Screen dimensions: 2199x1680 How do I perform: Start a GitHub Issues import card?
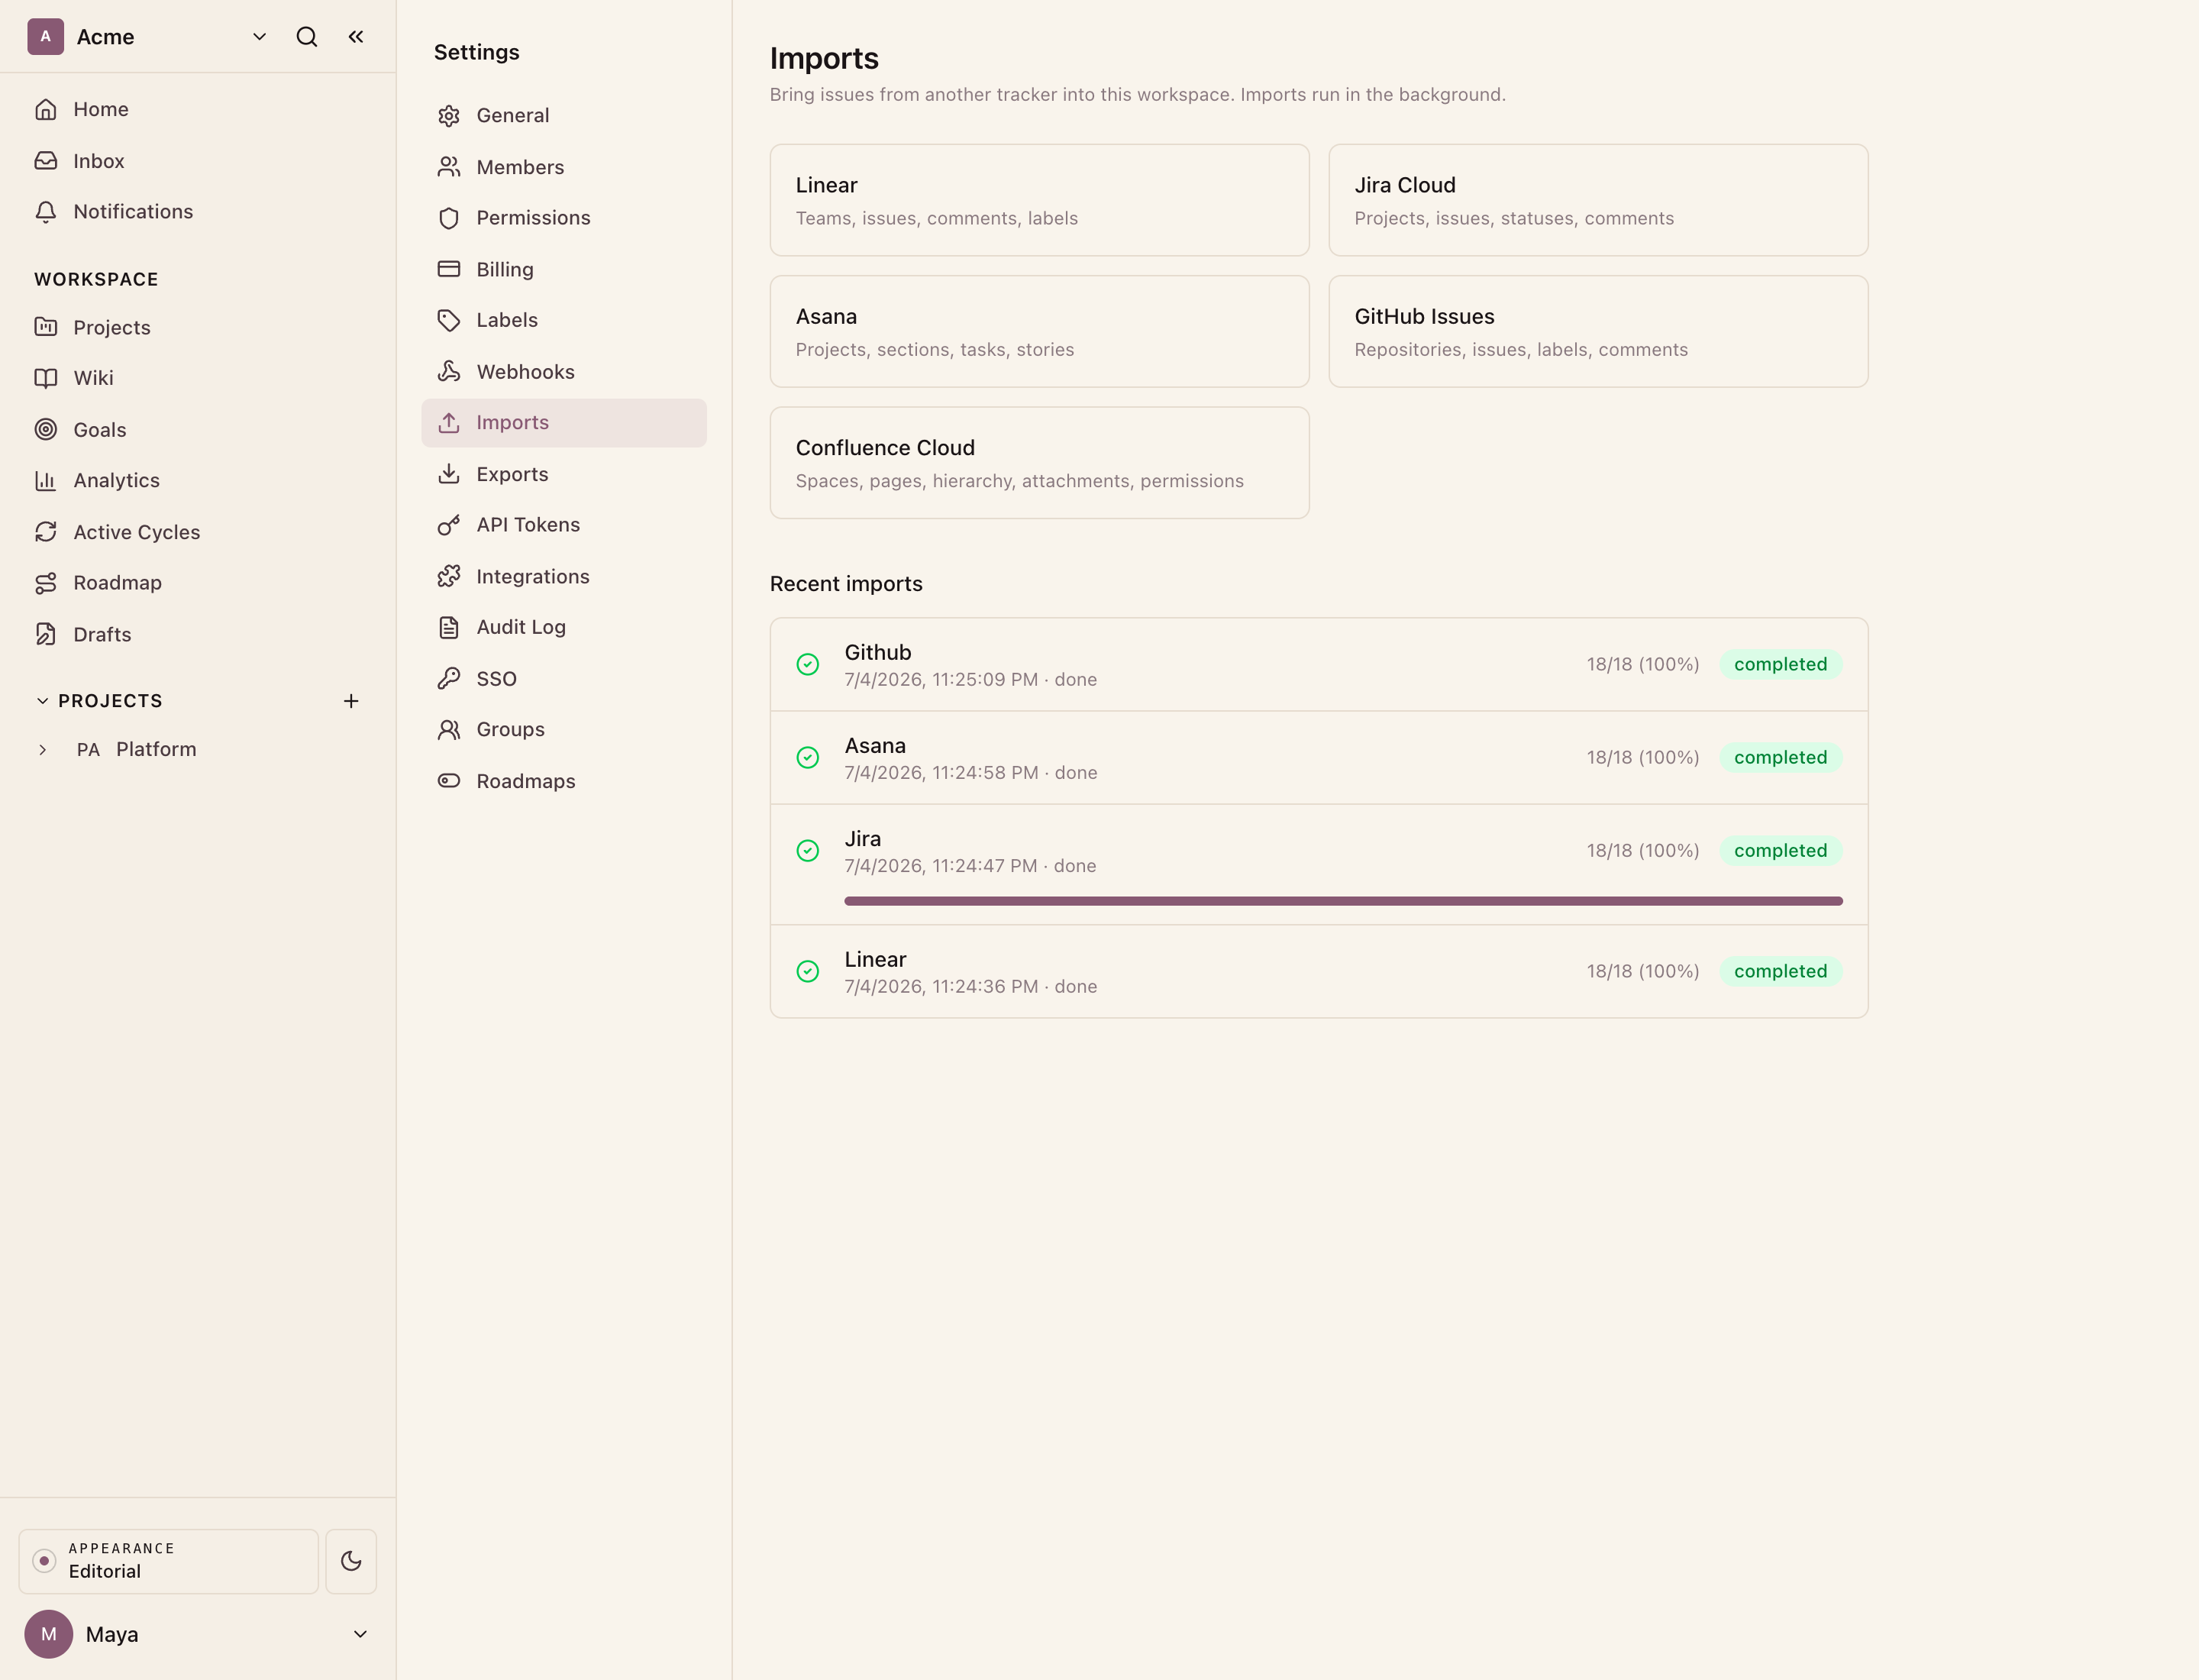pyautogui.click(x=1598, y=331)
